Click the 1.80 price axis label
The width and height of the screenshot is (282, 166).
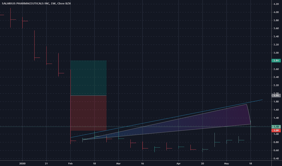pyautogui.click(x=276, y=102)
